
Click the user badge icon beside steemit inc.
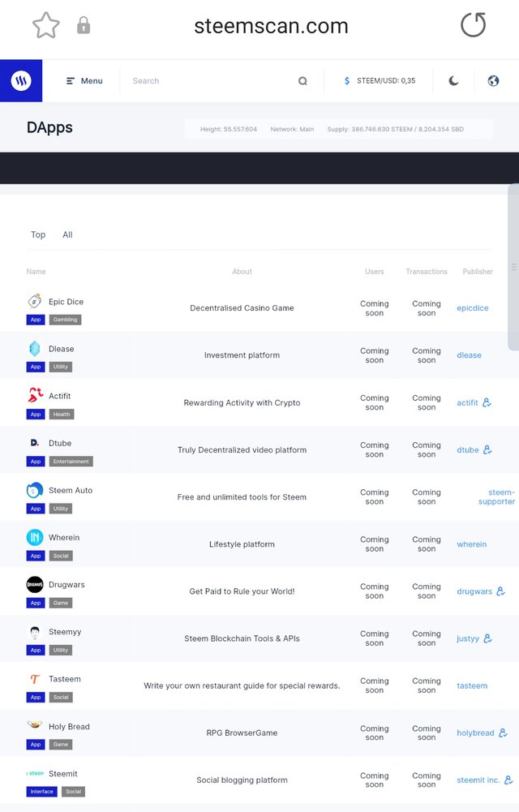coord(508,780)
